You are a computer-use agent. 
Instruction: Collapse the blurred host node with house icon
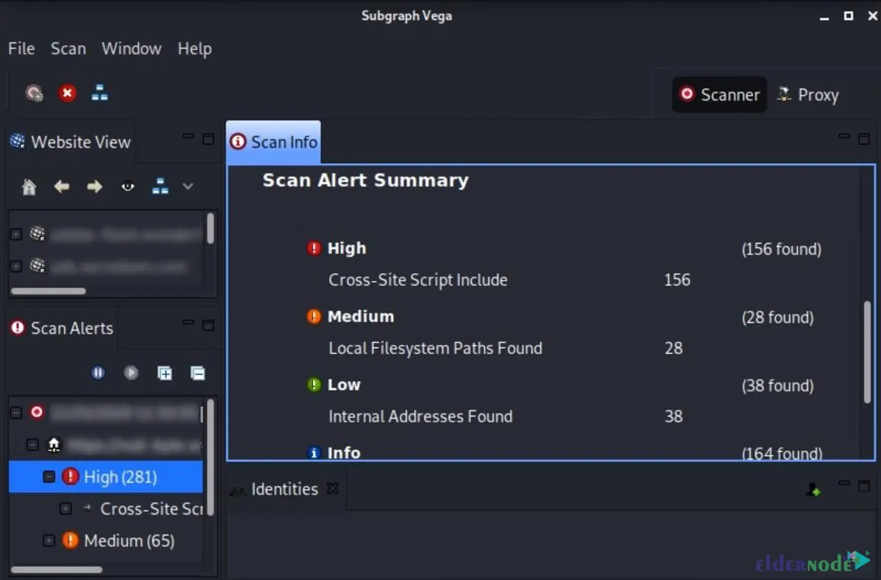tap(32, 445)
